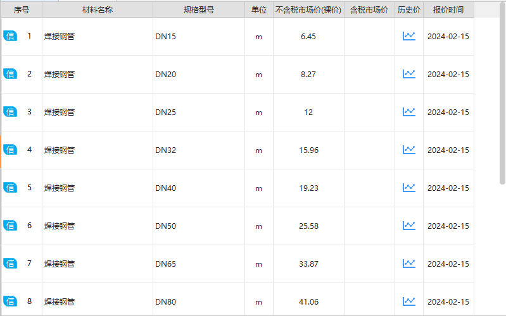The image size is (506, 316).
Task: Click the 2024-02-15 date in DN50 row
Action: (448, 226)
